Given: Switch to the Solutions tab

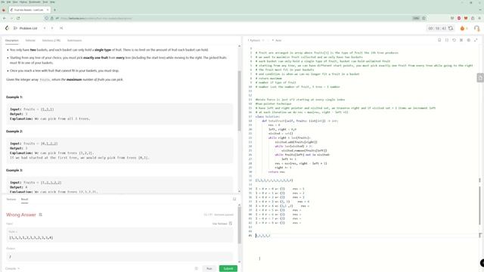Looking at the screenshot, I should point(51,40).
